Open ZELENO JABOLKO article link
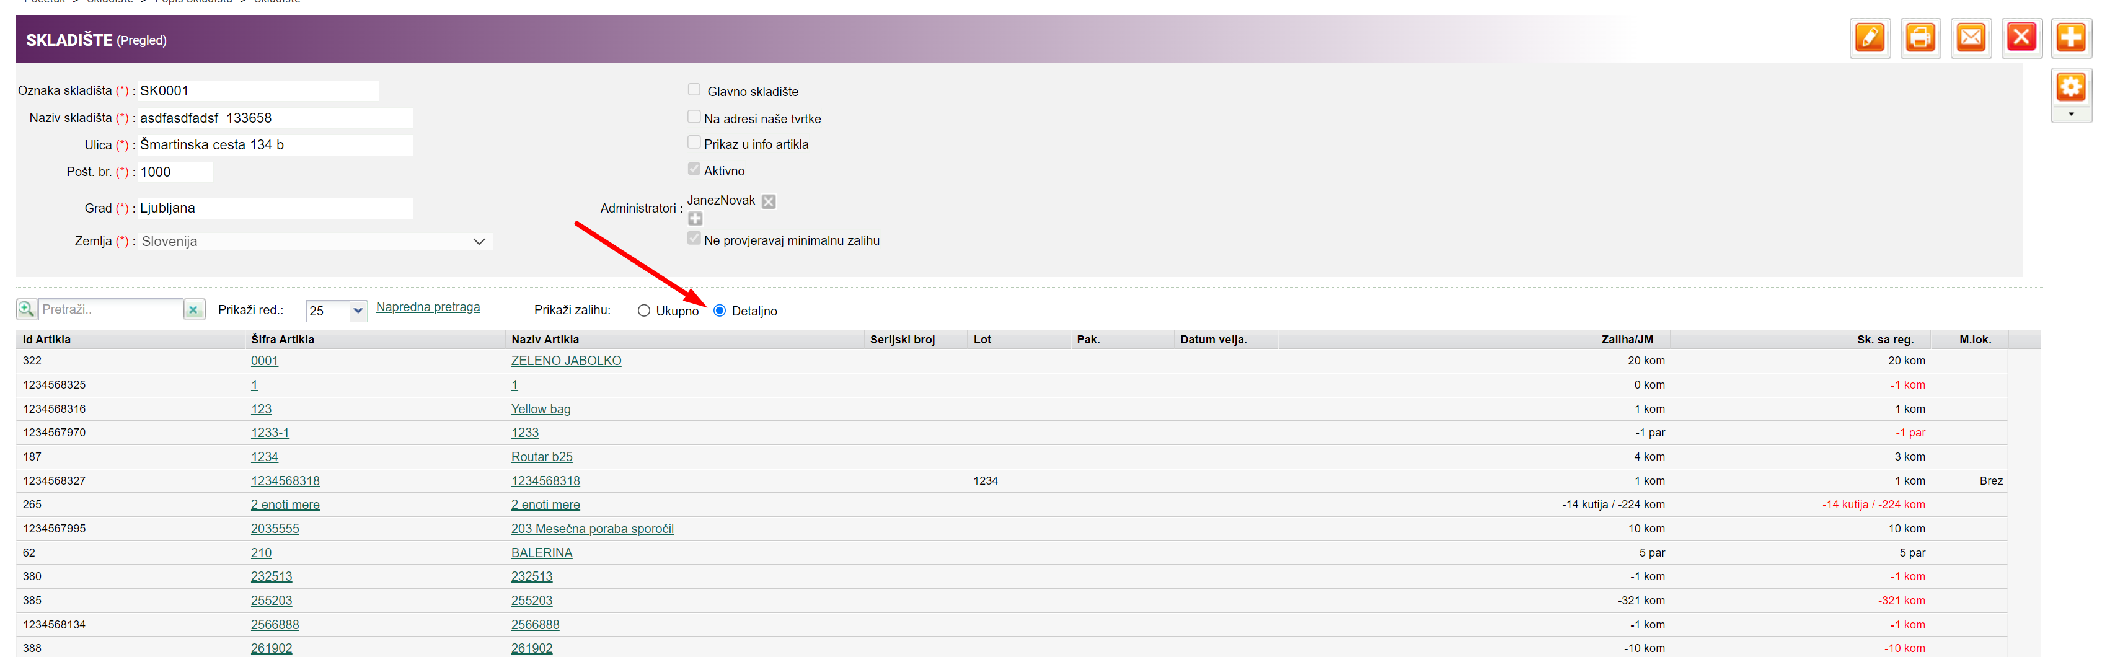 [x=566, y=361]
